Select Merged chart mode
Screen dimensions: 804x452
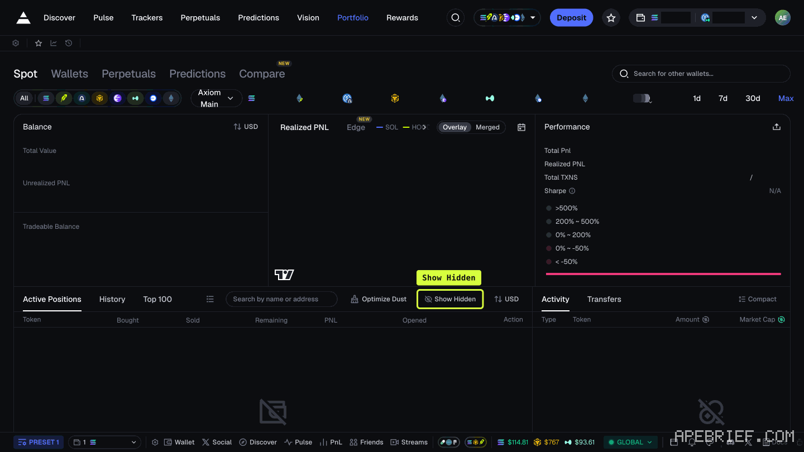click(x=487, y=127)
